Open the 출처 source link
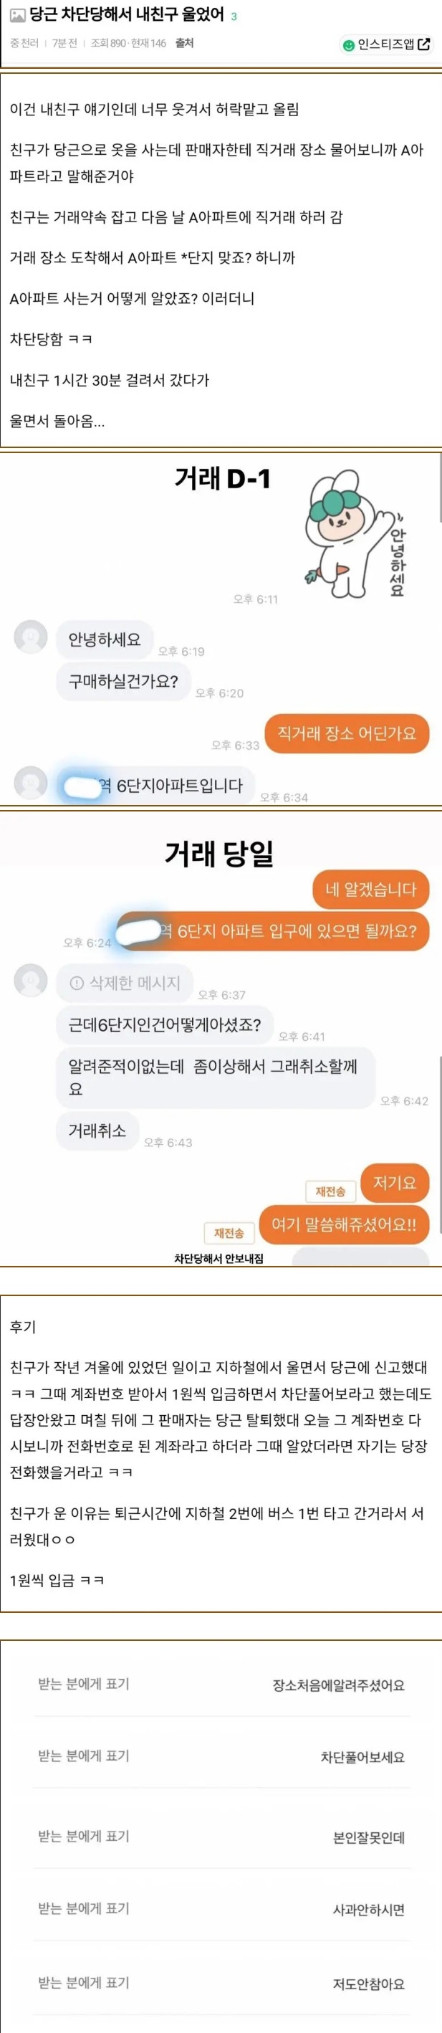This screenshot has height=2033, width=442. [x=184, y=42]
